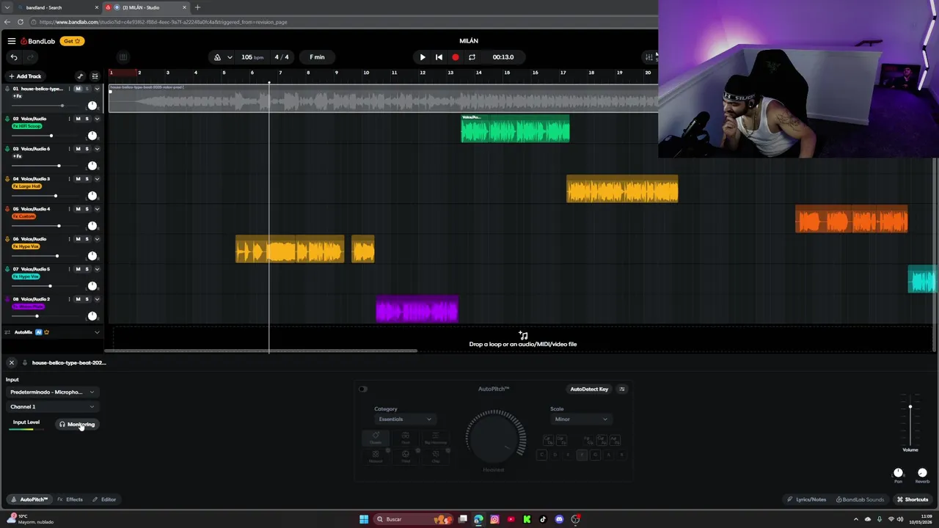Click the red Record button
This screenshot has width=939, height=528.
click(456, 57)
